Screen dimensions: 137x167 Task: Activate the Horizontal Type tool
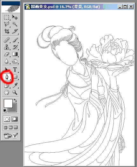pyautogui.click(x=15, y=70)
